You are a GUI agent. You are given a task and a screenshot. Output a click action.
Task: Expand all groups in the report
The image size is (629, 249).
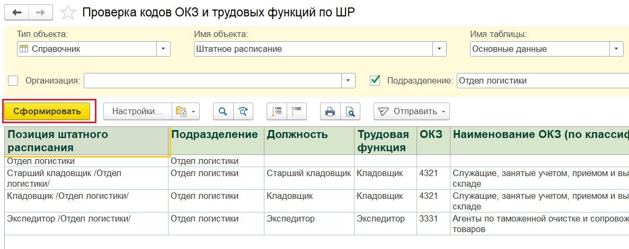tap(277, 112)
